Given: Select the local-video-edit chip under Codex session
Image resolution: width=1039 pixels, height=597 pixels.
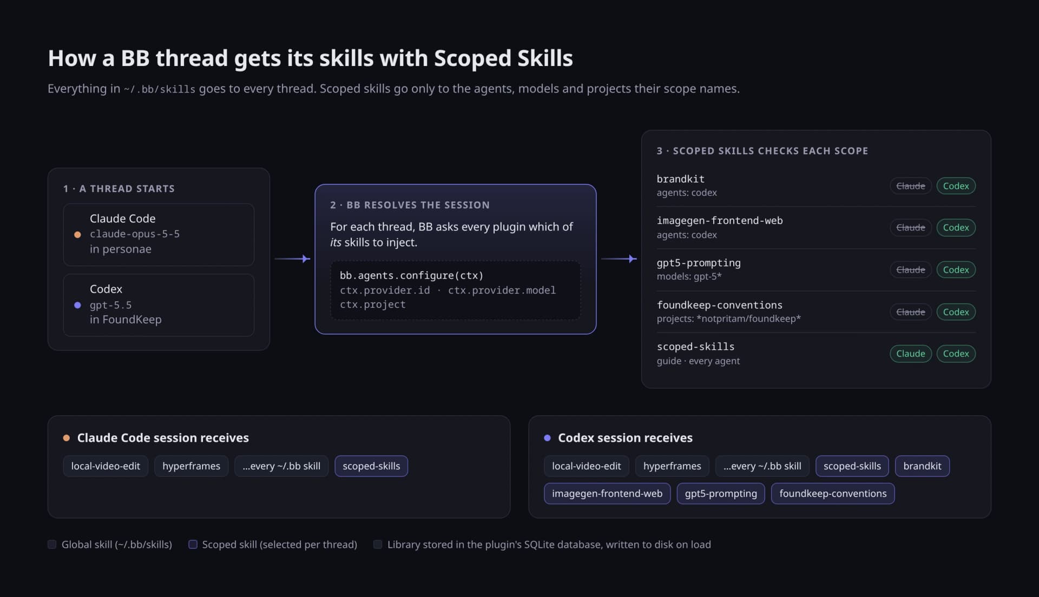Looking at the screenshot, I should pos(587,466).
